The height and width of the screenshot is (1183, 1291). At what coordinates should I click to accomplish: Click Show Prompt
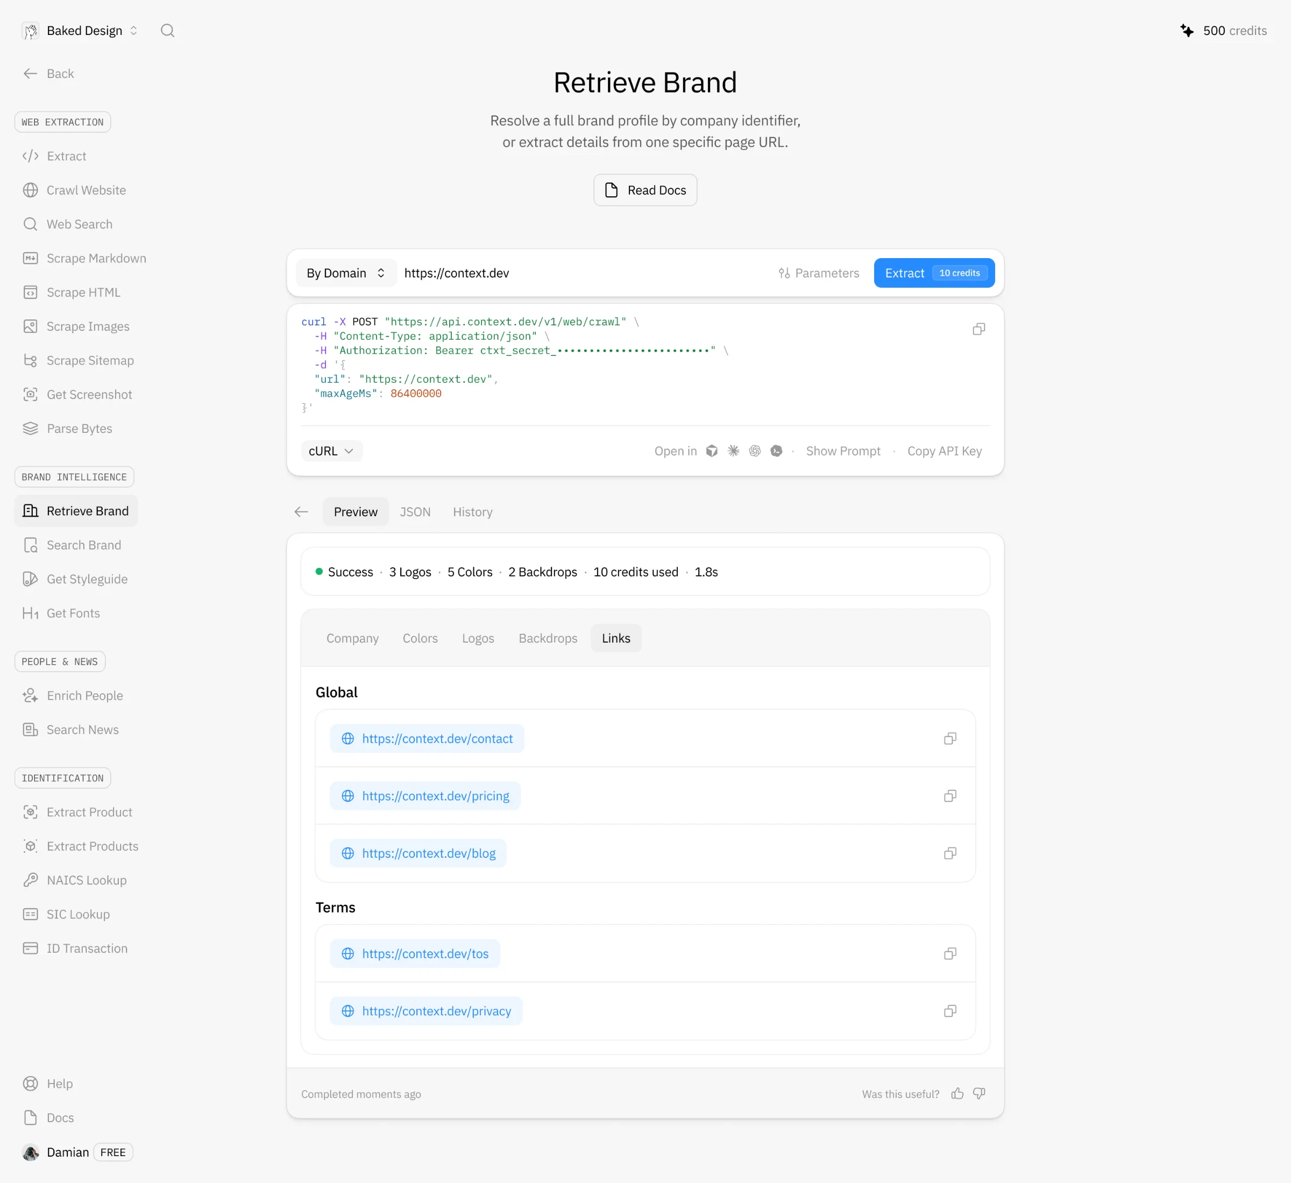pyautogui.click(x=843, y=451)
